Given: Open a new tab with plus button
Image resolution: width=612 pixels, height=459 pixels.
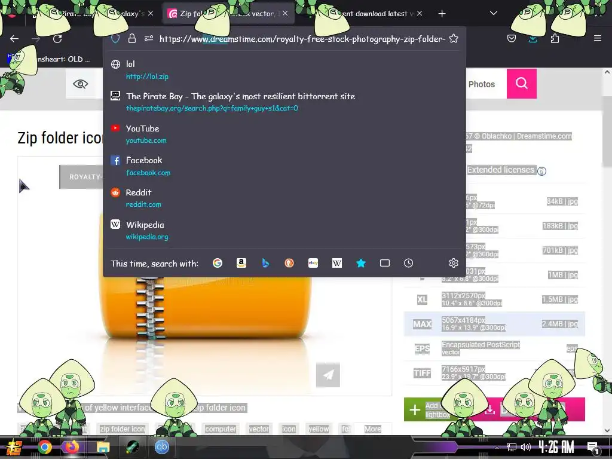Looking at the screenshot, I should 442,14.
